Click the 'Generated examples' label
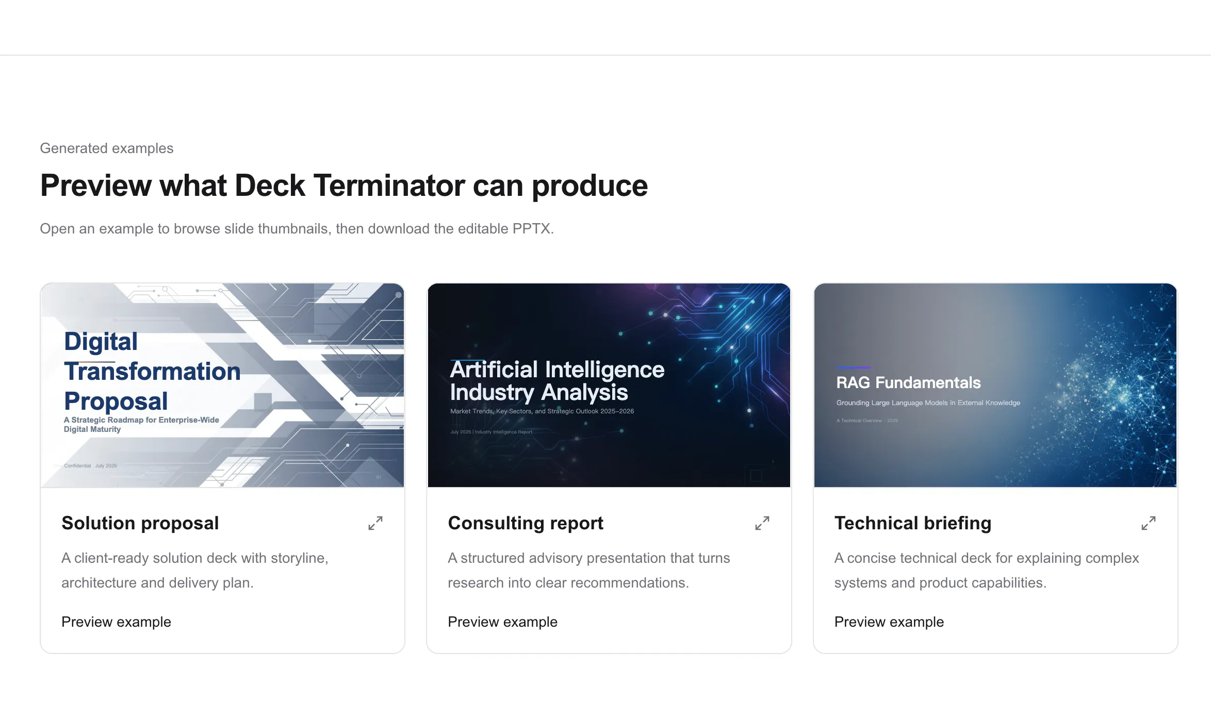Viewport: 1211px width, 703px height. [107, 148]
